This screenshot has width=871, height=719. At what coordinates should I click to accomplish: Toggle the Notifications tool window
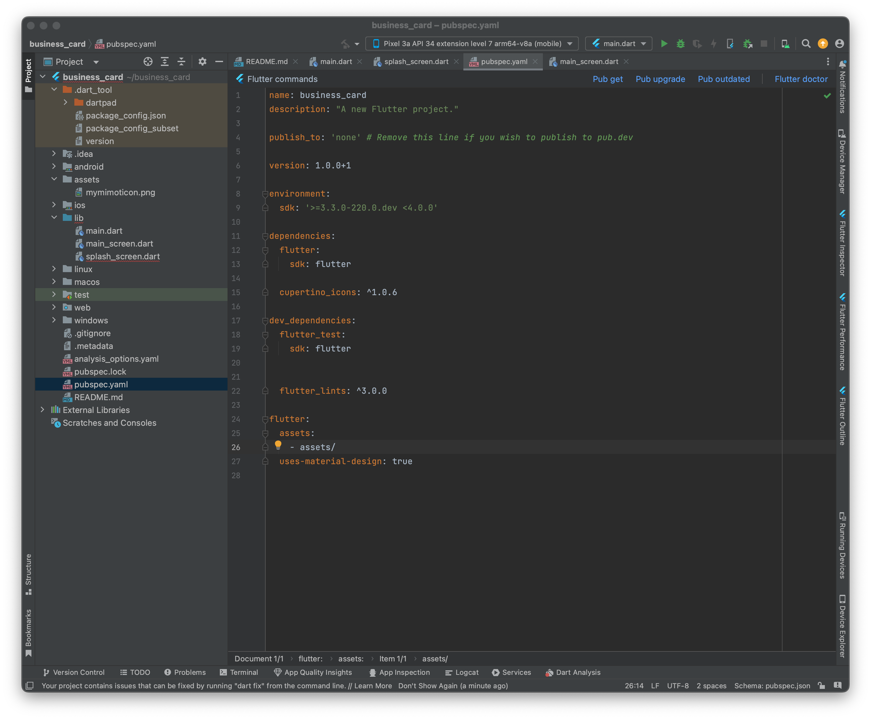842,87
